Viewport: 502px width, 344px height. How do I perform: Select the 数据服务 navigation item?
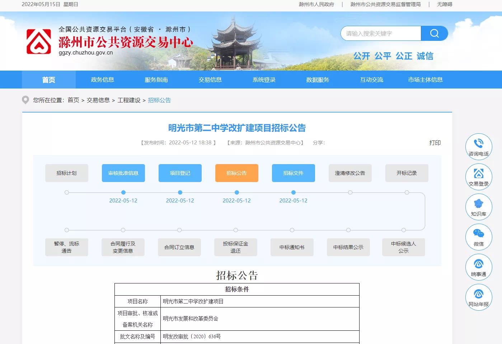pyautogui.click(x=318, y=80)
